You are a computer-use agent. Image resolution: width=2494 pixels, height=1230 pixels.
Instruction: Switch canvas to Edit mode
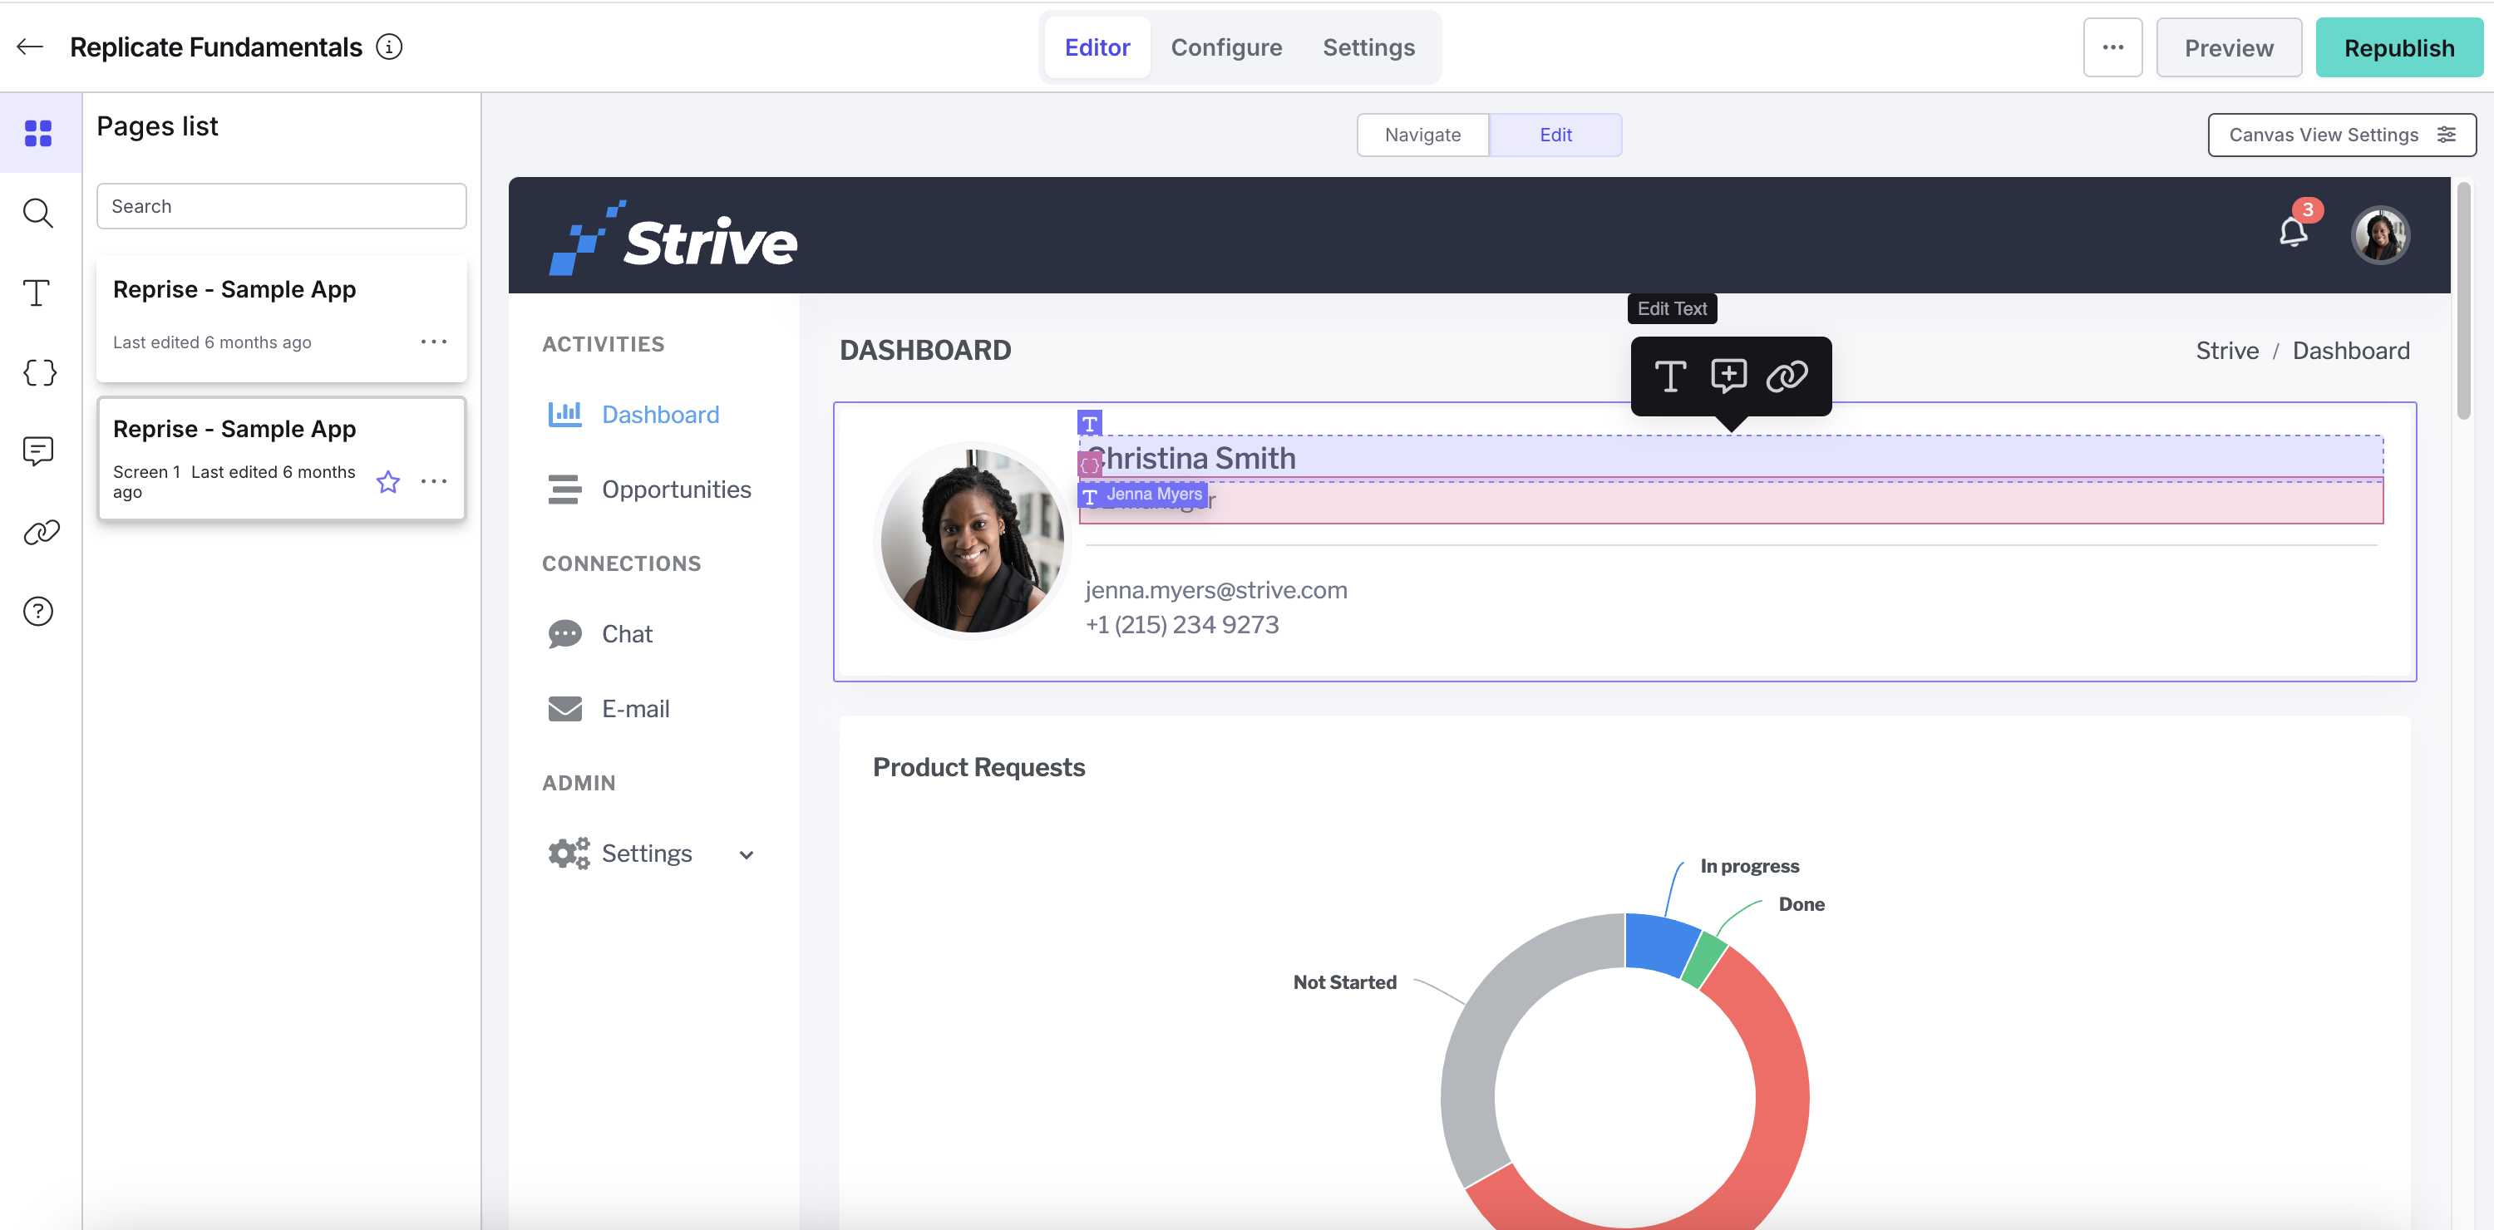point(1556,135)
